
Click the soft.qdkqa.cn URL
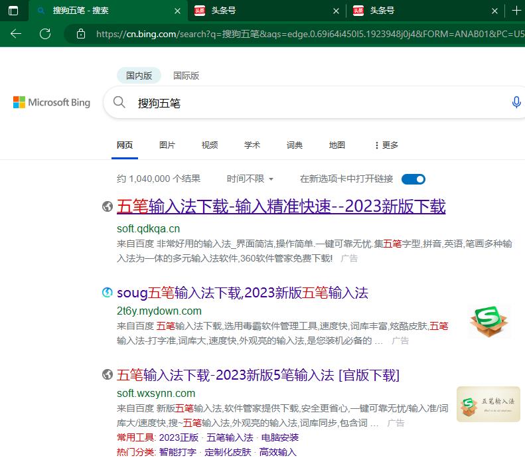point(148,228)
